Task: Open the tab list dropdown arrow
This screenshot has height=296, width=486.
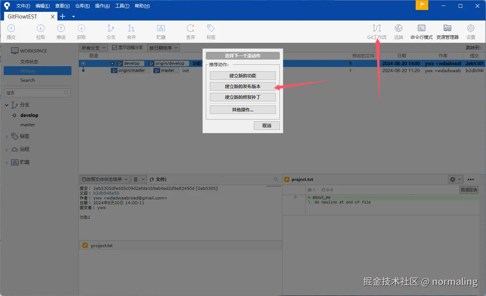Action: click(x=73, y=17)
